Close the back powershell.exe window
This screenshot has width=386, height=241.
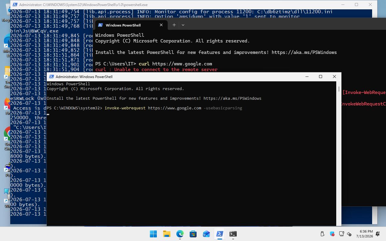tap(370, 5)
